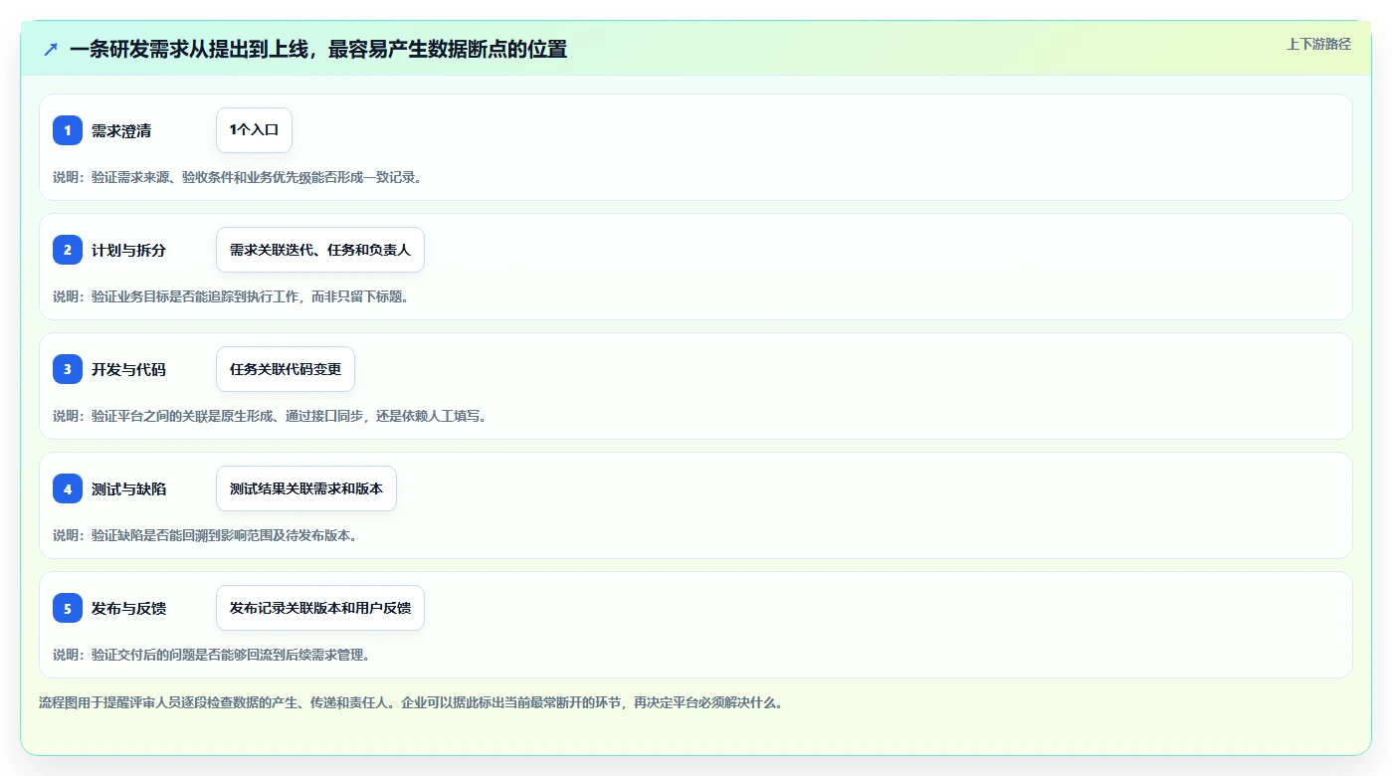The image size is (1392, 776).
Task: Click the note about 验证需求来源、验收条件
Action: (x=238, y=177)
